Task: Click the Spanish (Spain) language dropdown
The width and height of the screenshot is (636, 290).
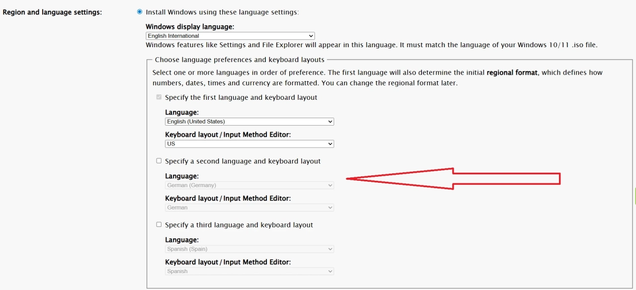Action: pyautogui.click(x=249, y=249)
